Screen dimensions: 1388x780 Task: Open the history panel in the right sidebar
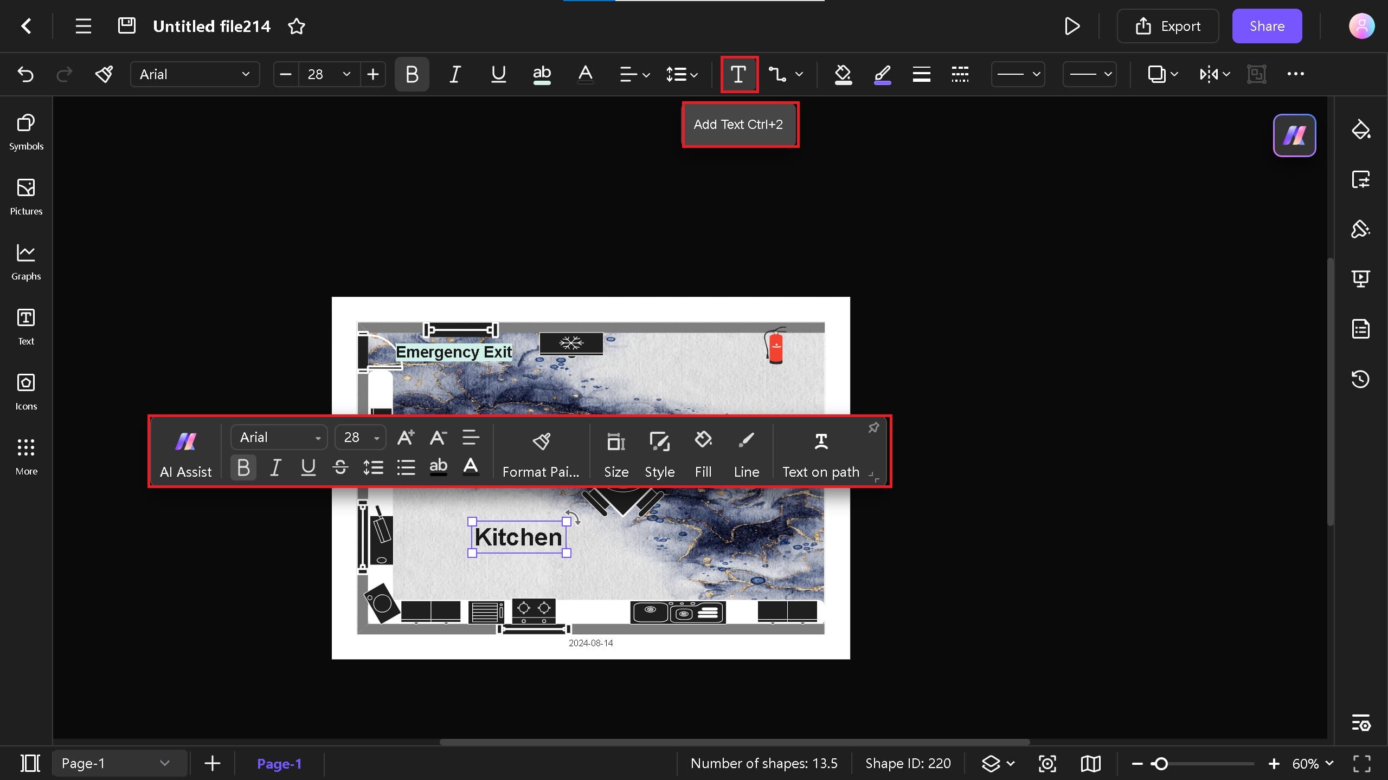click(x=1360, y=379)
